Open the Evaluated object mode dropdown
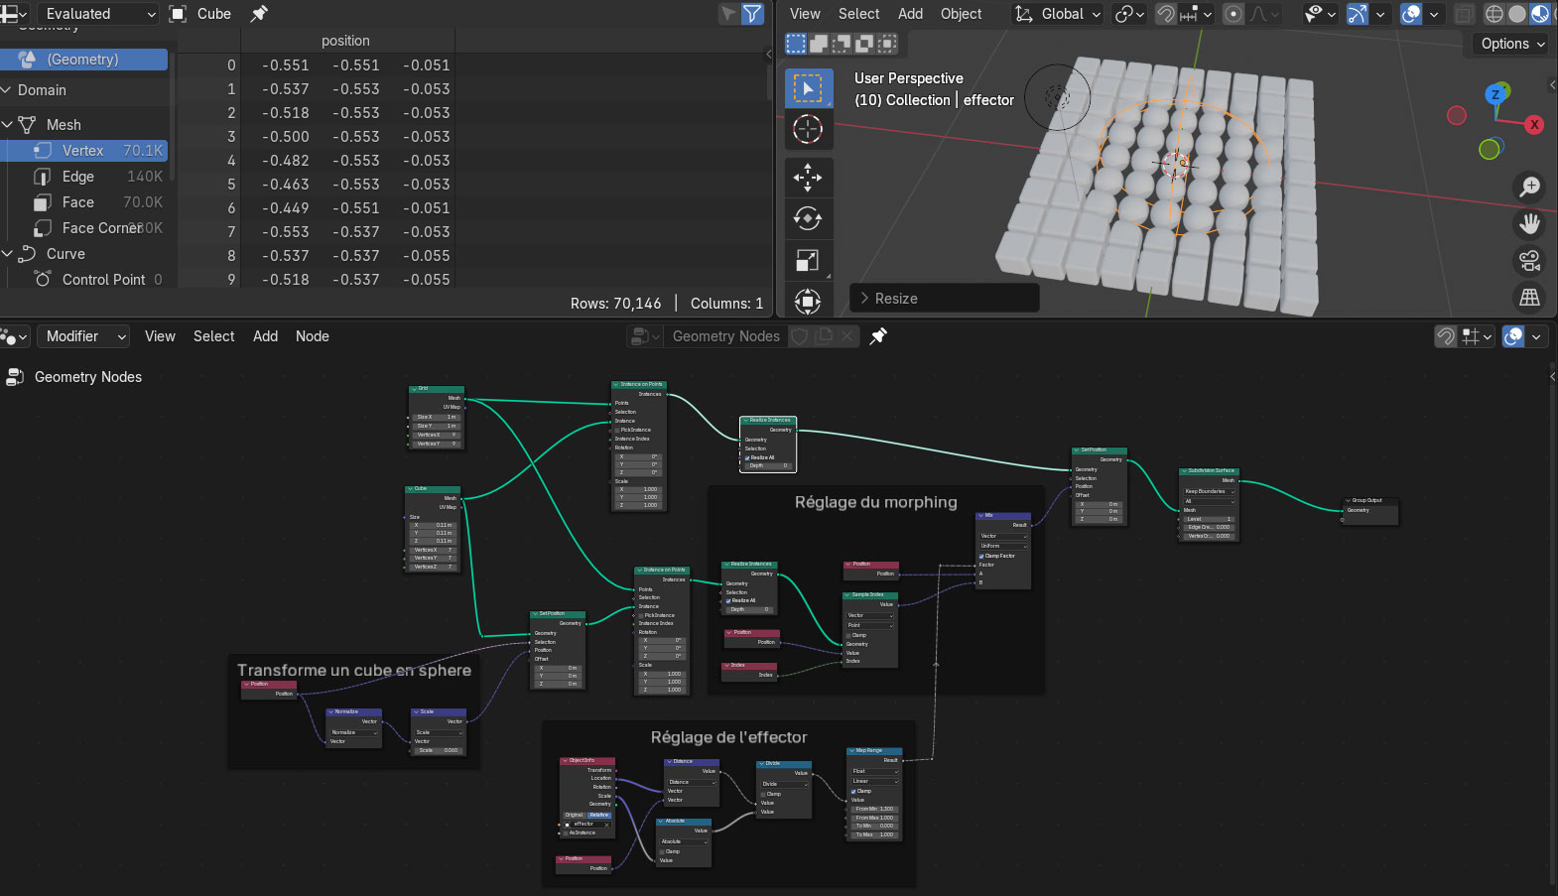The height and width of the screenshot is (896, 1558). tap(97, 14)
